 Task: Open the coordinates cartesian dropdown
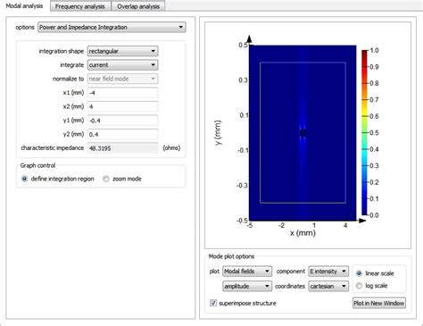(x=328, y=286)
